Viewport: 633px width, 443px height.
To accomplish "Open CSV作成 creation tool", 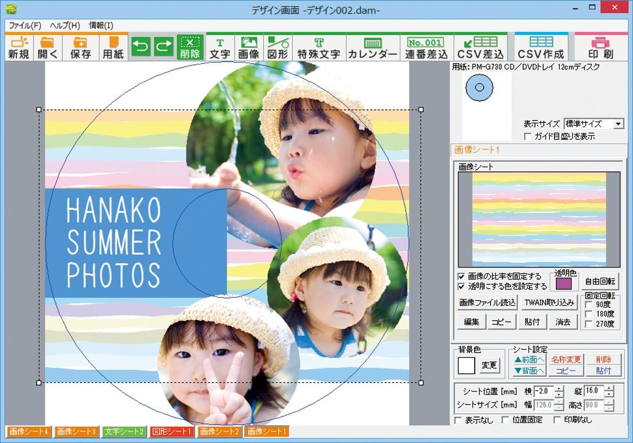I will 541,48.
